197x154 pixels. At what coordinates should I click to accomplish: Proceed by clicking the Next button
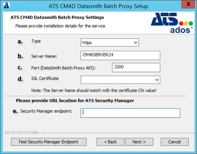click(139, 141)
